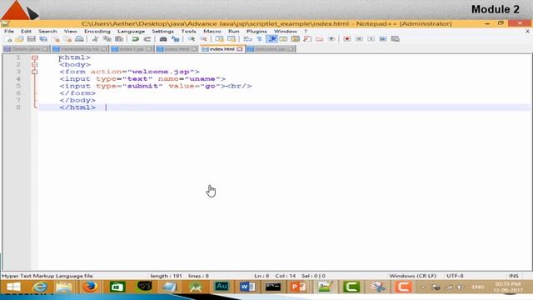This screenshot has height=300, width=533.
Task: Start macro recording with the red Record icon
Action: pyautogui.click(x=347, y=39)
